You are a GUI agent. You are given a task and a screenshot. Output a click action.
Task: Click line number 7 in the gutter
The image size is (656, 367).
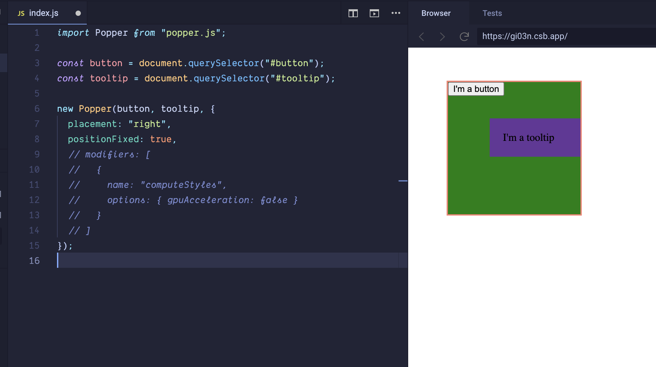(x=37, y=124)
